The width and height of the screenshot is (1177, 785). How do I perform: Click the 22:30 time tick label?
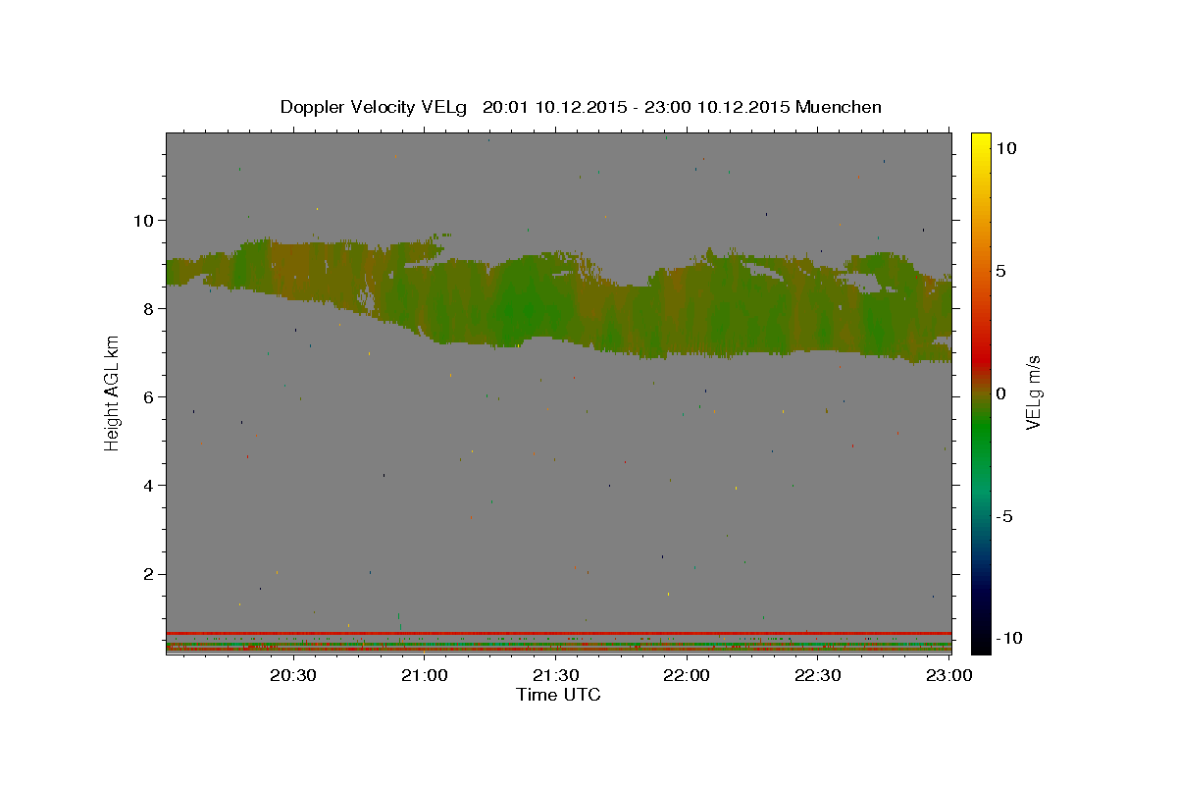[818, 675]
